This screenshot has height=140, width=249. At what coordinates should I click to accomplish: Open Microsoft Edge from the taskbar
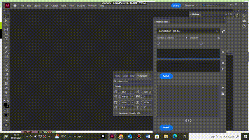coord(175,136)
